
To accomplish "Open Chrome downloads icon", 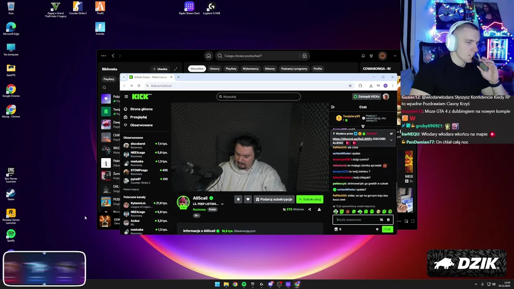I will (371, 85).
